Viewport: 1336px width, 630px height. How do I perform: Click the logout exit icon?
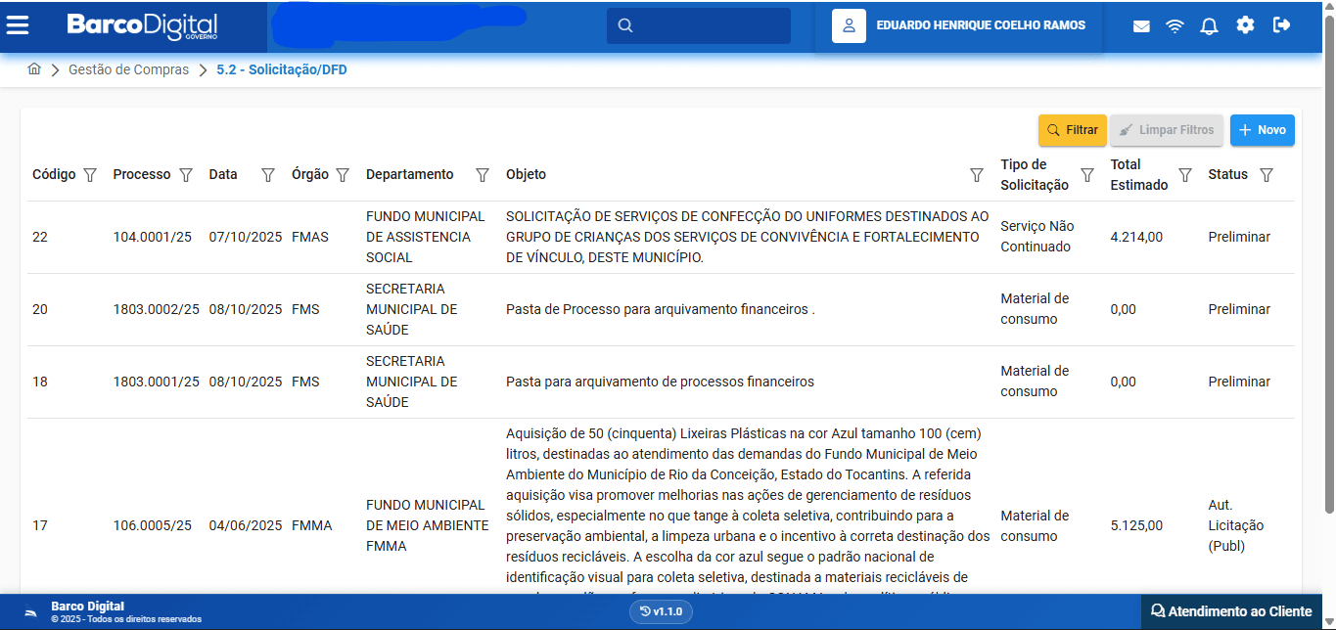coord(1281,25)
